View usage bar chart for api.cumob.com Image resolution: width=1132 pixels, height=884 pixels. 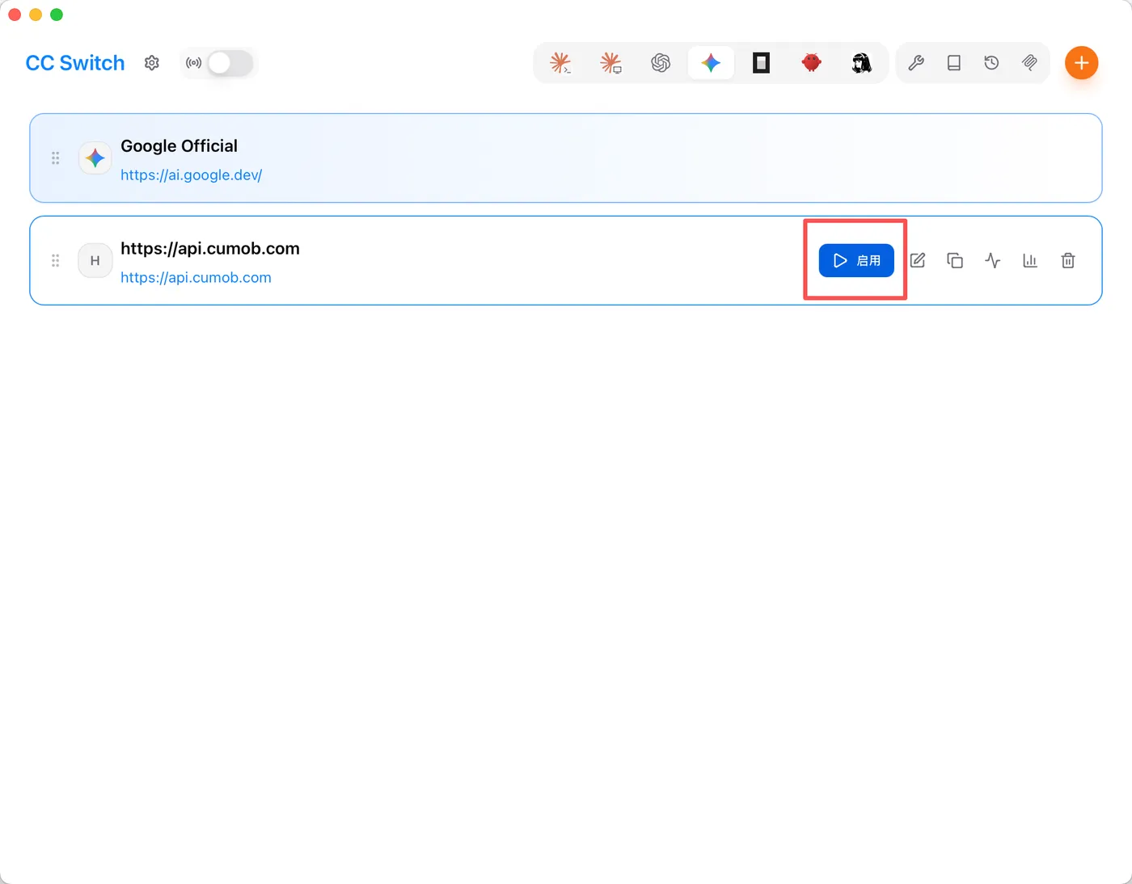point(1030,260)
